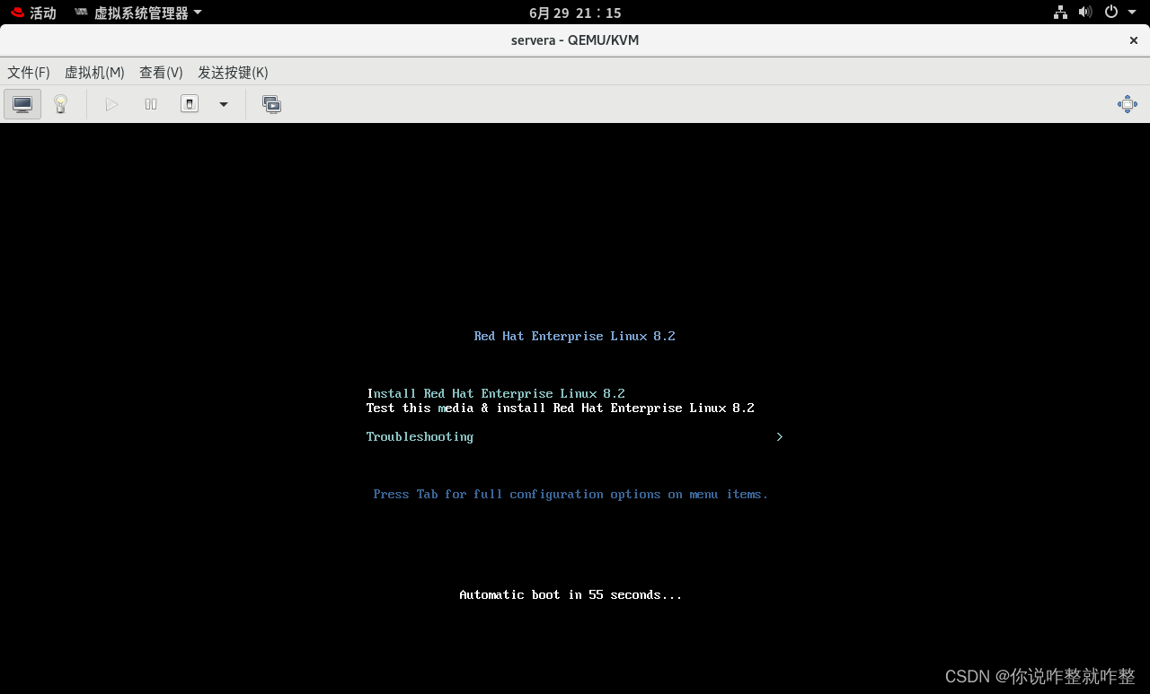Image resolution: width=1150 pixels, height=694 pixels.
Task: Open the shutdown options dropdown arrow
Action: 224,104
